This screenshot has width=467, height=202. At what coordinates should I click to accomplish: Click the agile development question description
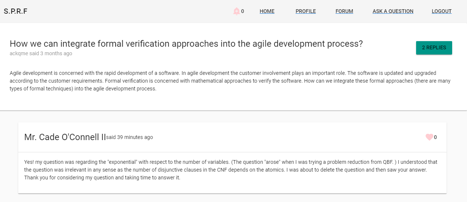[x=230, y=81]
